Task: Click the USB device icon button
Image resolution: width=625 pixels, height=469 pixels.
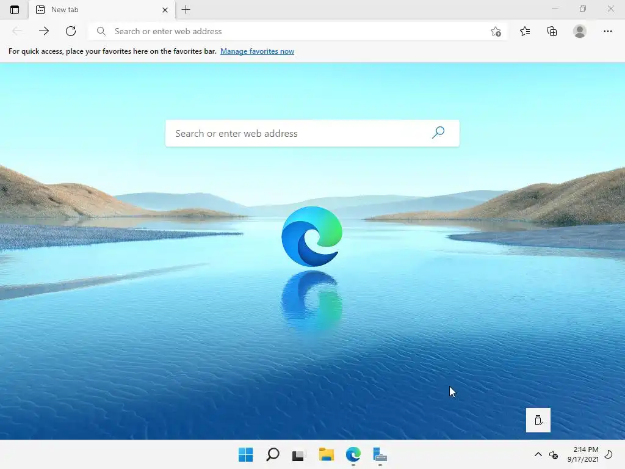Action: click(538, 420)
